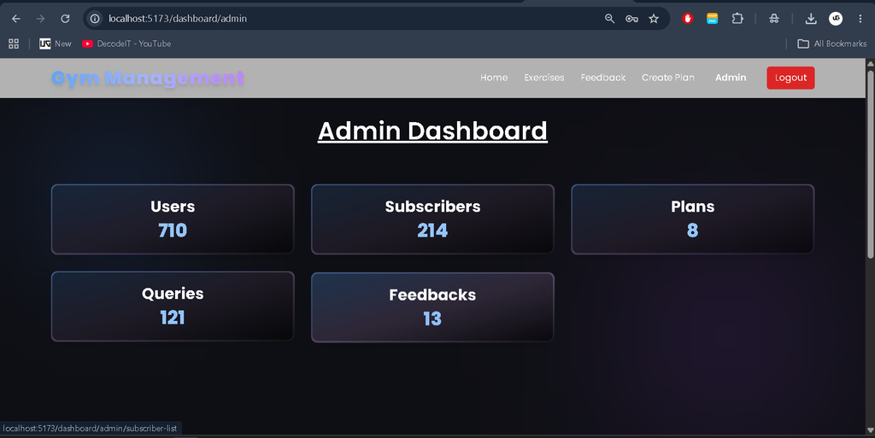Select the Admin nav item
The width and height of the screenshot is (875, 438).
pyautogui.click(x=731, y=78)
